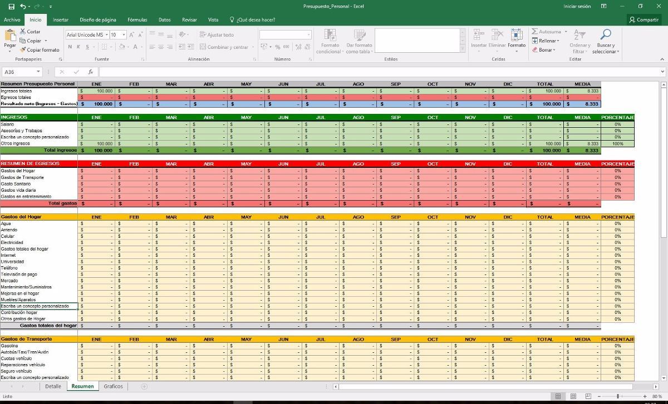Click the insert function fx icon
The image size is (668, 404).
[x=90, y=72]
